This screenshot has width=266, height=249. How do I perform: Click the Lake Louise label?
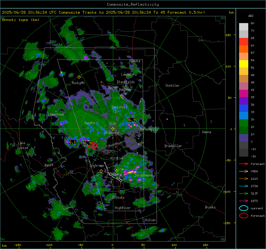point(23,145)
